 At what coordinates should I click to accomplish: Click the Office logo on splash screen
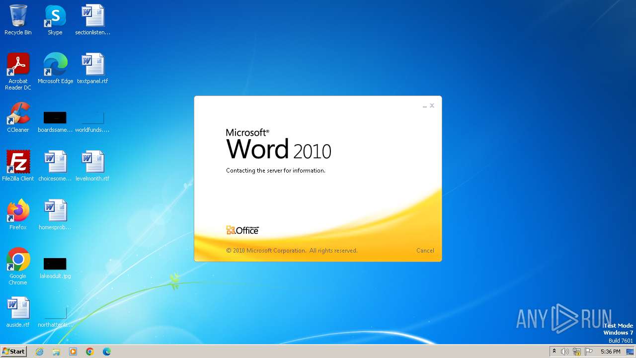click(242, 230)
